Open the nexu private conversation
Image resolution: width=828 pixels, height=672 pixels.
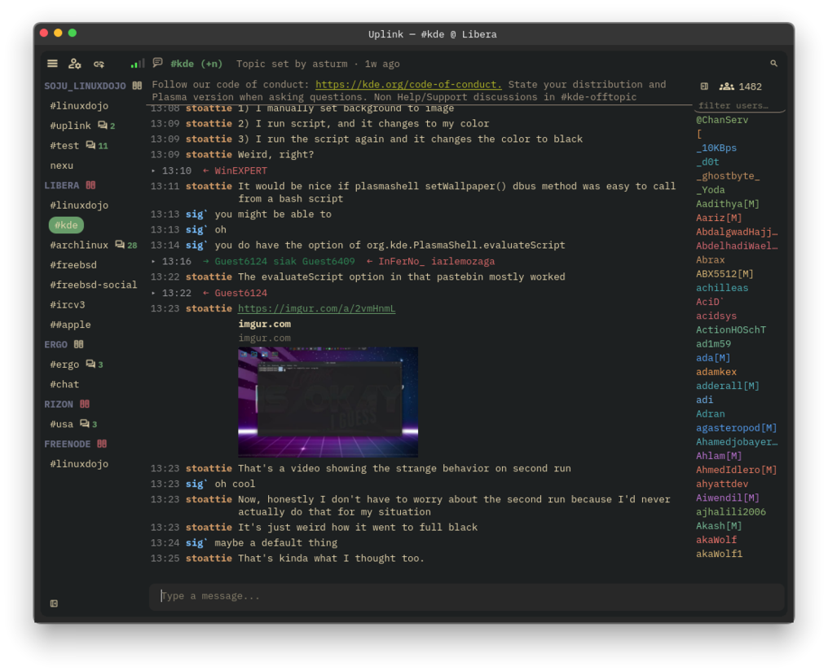(62, 166)
